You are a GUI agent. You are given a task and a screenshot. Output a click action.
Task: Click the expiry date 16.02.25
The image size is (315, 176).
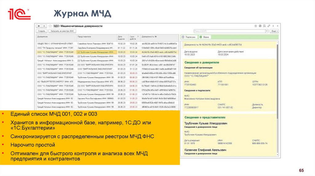click(x=134, y=44)
